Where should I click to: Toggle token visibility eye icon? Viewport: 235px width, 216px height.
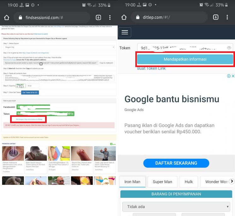coord(229,48)
